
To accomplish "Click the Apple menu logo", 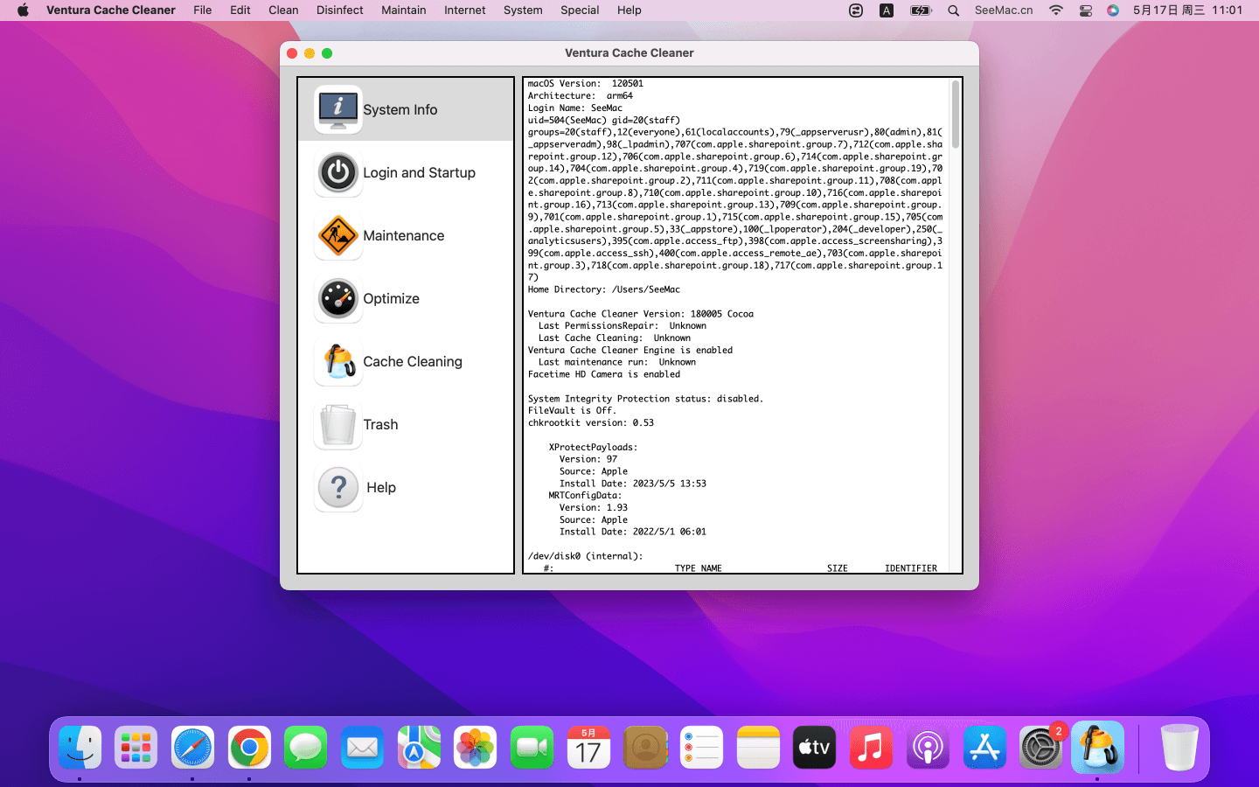I will coord(23,10).
